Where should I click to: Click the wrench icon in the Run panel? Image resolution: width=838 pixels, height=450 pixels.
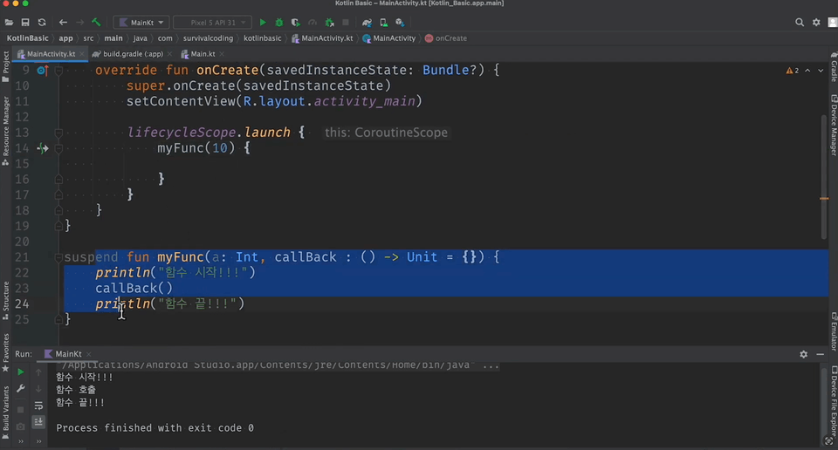(x=20, y=389)
